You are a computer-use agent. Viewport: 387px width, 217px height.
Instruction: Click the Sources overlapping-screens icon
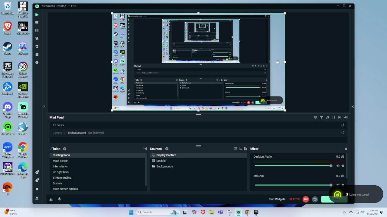(236, 149)
